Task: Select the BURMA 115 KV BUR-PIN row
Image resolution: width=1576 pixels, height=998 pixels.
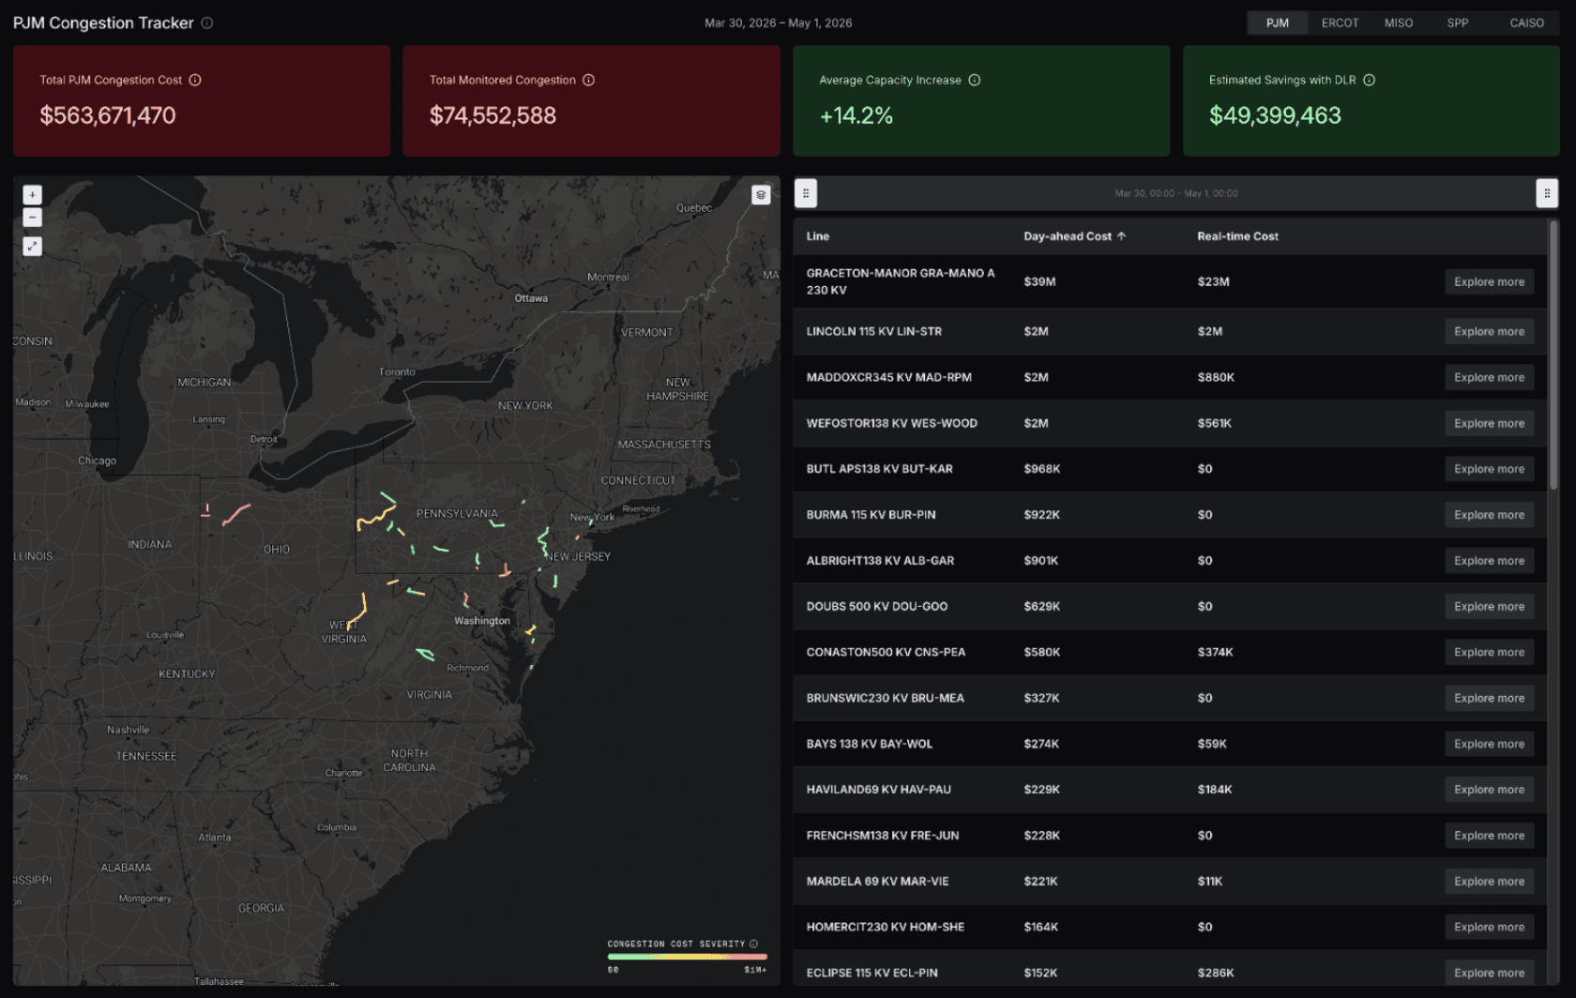Action: [1170, 515]
